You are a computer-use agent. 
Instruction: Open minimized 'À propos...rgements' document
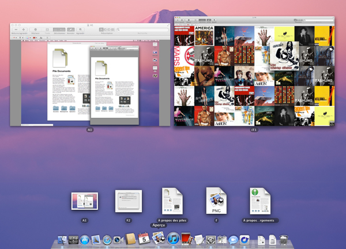coord(260,201)
